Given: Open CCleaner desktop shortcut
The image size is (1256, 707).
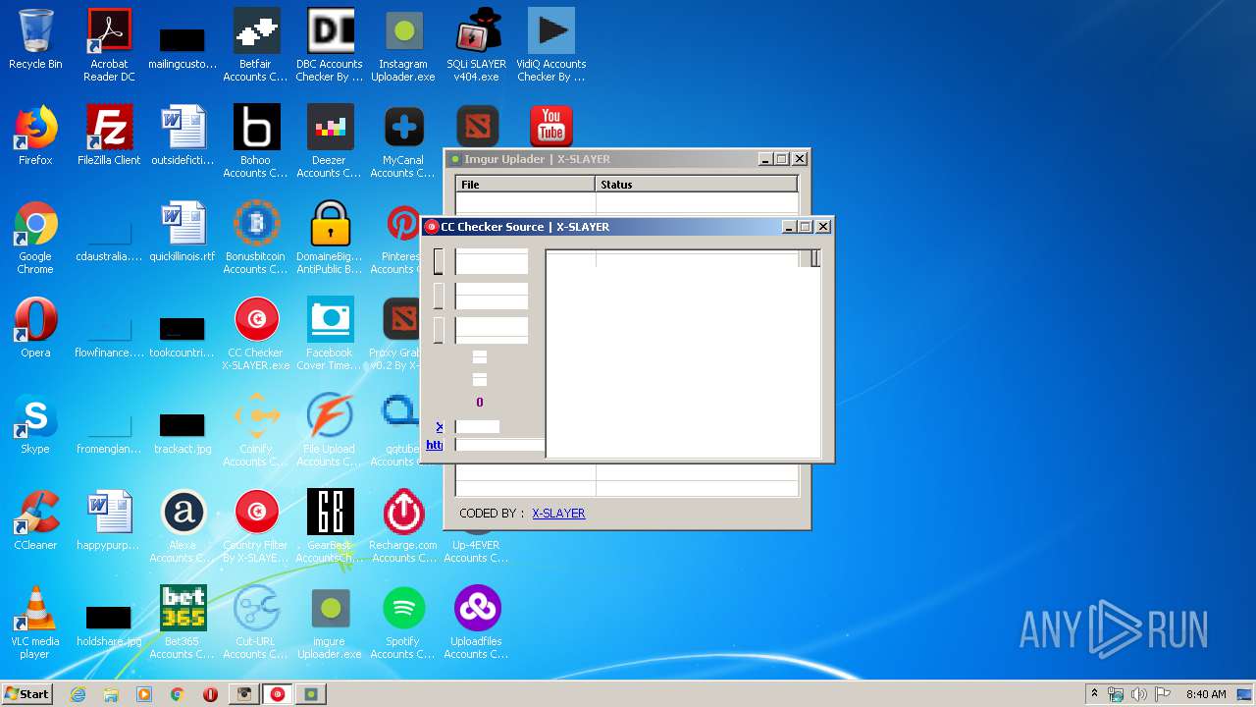Looking at the screenshot, I should click(x=35, y=520).
